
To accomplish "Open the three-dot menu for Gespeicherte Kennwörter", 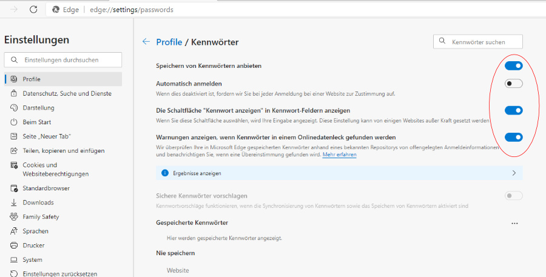I will pyautogui.click(x=514, y=223).
